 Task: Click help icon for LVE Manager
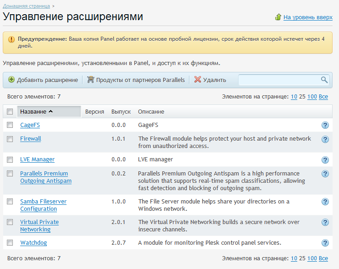click(325, 160)
